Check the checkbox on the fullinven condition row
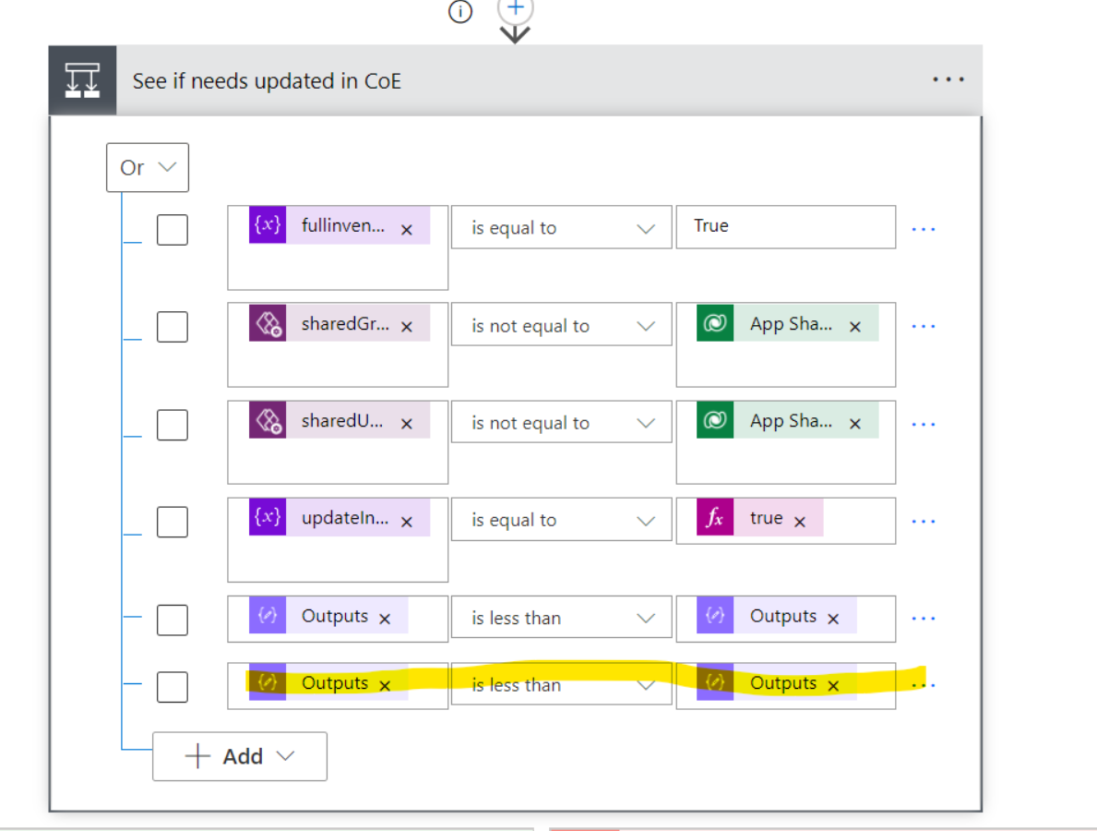The width and height of the screenshot is (1097, 831). coord(173,229)
